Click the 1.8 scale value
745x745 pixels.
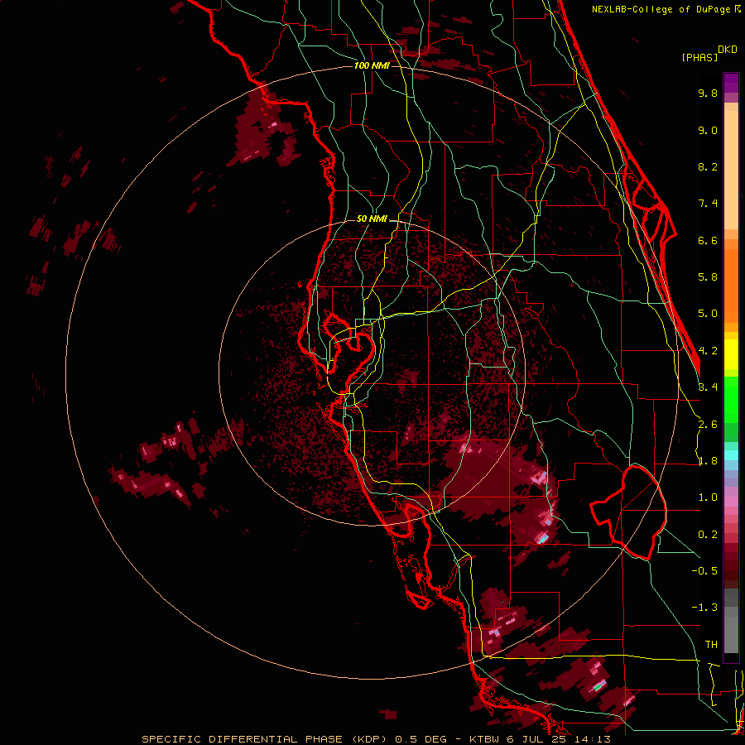708,461
